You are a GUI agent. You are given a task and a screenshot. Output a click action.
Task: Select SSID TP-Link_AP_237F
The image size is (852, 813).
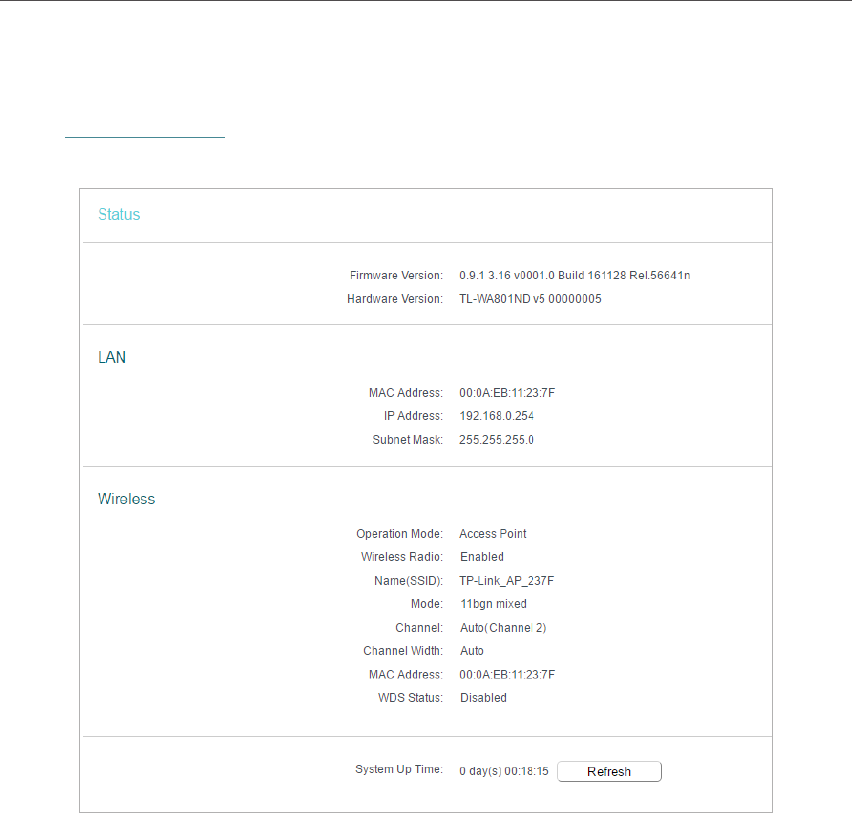point(507,580)
